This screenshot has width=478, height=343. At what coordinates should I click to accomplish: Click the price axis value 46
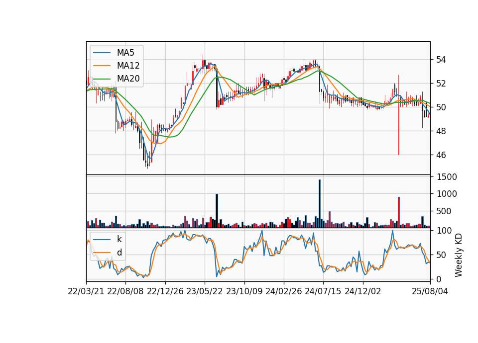coord(441,155)
